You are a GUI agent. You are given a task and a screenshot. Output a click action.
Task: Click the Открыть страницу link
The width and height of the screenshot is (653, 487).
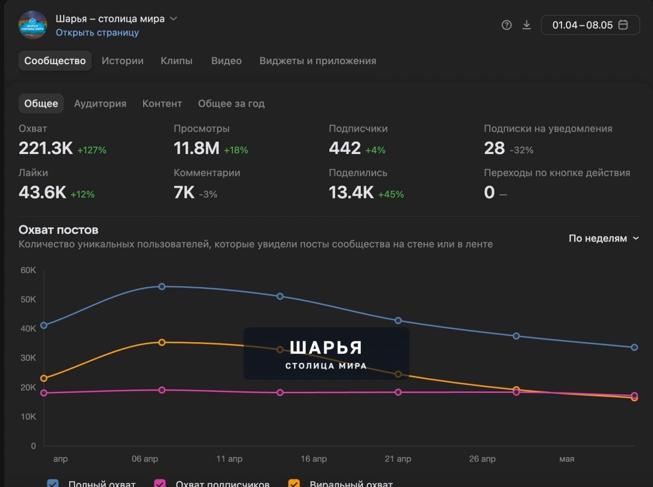tap(97, 33)
